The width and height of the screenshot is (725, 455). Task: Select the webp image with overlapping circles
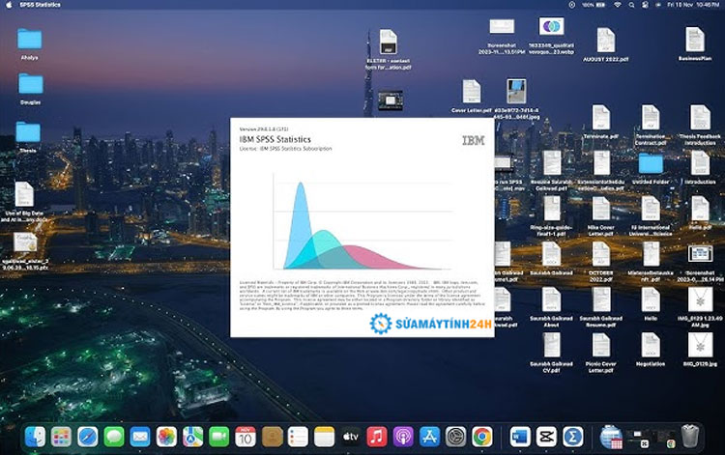[x=551, y=26]
